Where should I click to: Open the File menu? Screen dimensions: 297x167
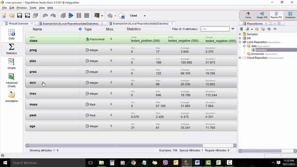click(4, 8)
